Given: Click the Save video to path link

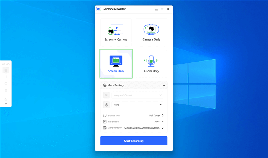Looking at the screenshot, I should 142,128.
